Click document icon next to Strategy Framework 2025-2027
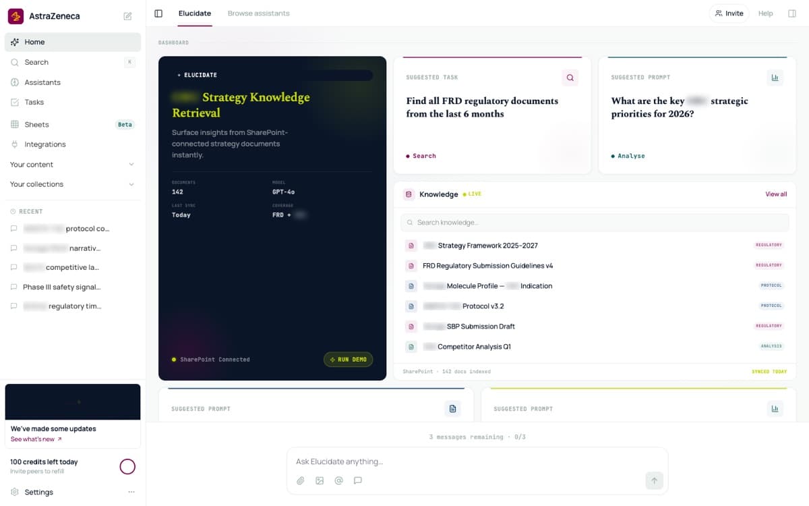809x506 pixels. (x=411, y=246)
